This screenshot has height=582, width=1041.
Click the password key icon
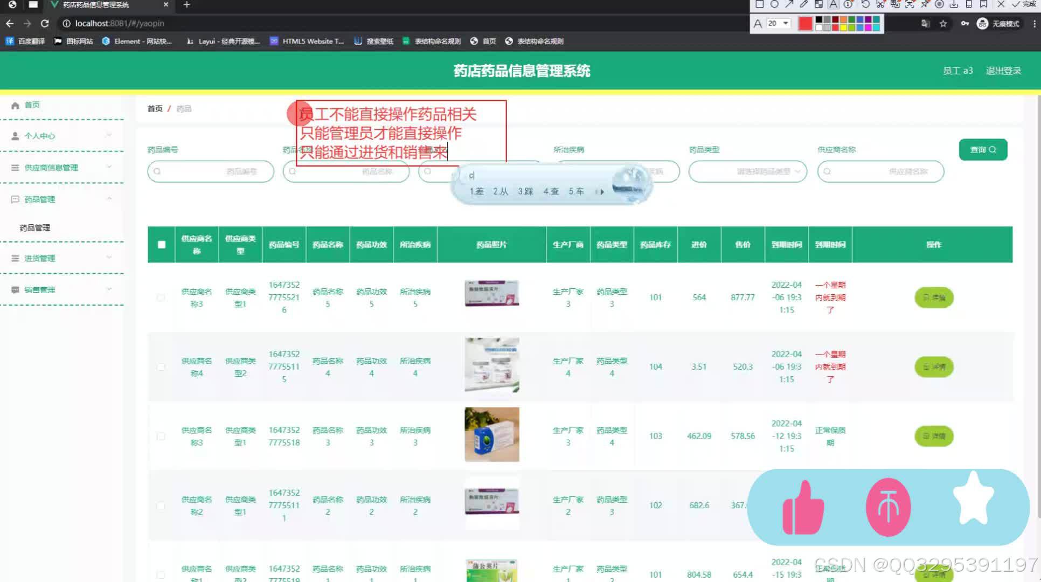(x=964, y=23)
